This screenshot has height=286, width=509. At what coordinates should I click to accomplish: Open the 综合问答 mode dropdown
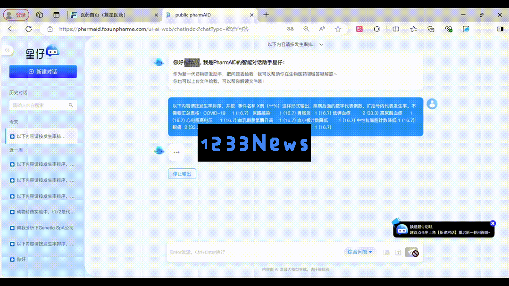359,252
